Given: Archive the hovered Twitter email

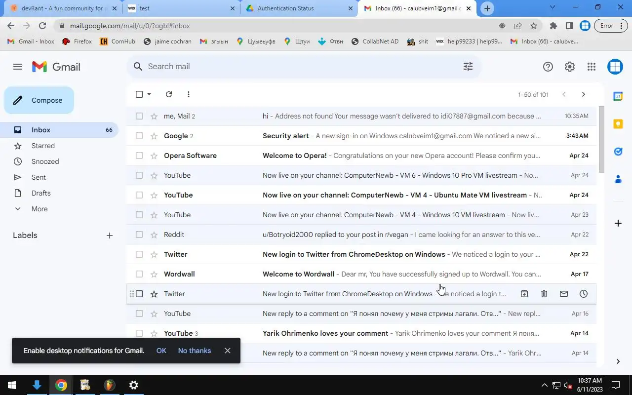Looking at the screenshot, I should coord(524,294).
